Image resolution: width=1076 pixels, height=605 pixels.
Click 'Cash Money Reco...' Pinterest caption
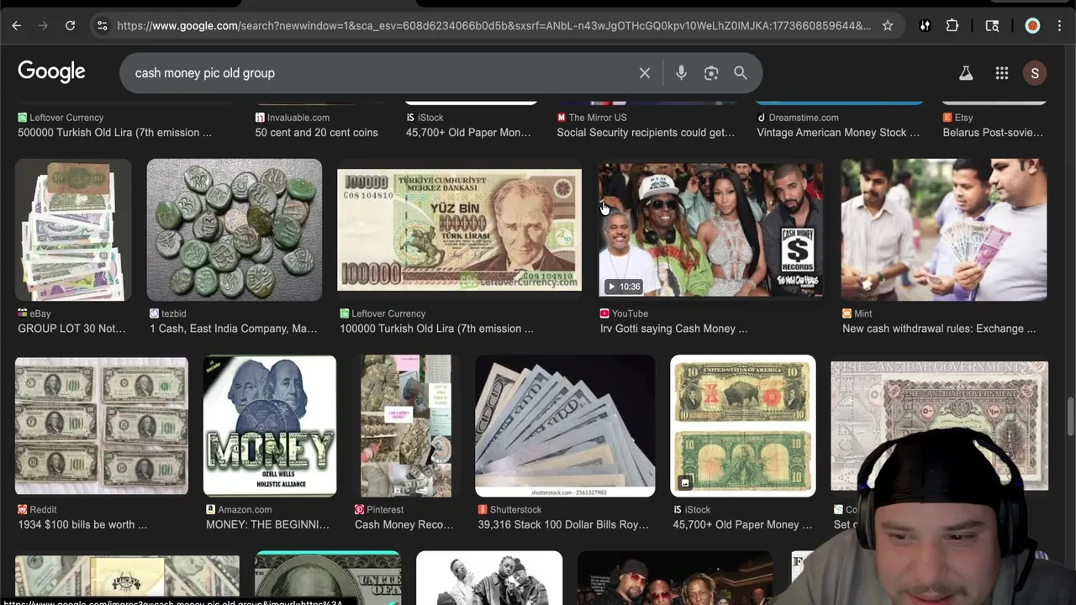[x=404, y=524]
